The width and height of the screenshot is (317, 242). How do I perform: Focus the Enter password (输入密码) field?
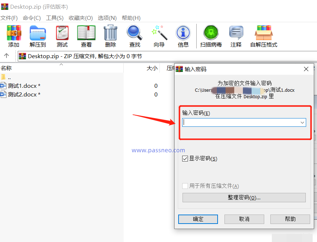tap(244, 122)
